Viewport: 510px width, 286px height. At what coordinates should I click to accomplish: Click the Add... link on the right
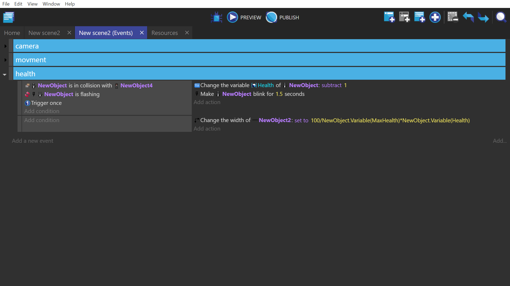pos(500,141)
